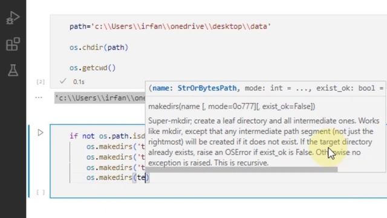Click the Super-mkdir description text
Viewport: 387px width, 218px height.
pyautogui.click(x=264, y=142)
